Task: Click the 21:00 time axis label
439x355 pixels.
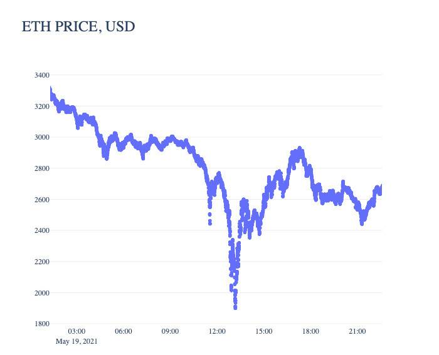Action: (x=357, y=331)
